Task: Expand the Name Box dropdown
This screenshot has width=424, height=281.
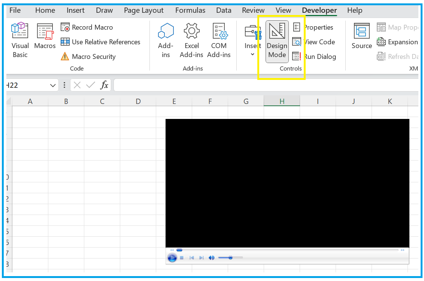Action: coord(53,86)
